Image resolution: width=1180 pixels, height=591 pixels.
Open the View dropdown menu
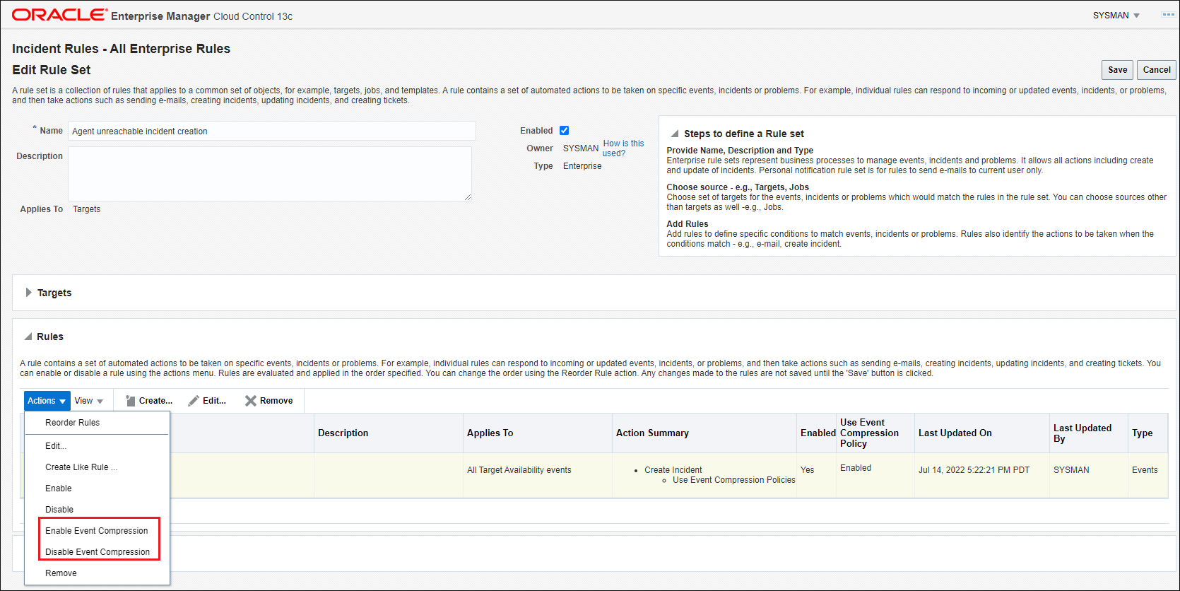coord(89,401)
